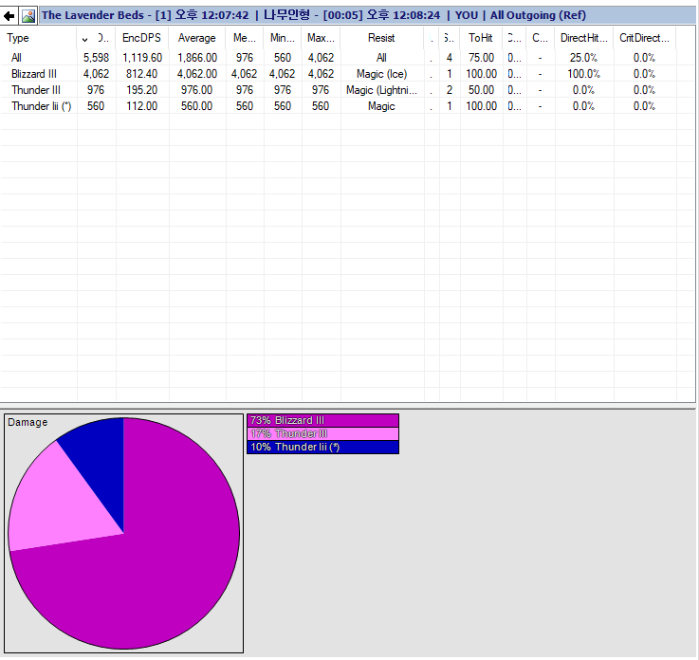This screenshot has height=660, width=699.
Task: Select the All summary row
Action: point(17,58)
